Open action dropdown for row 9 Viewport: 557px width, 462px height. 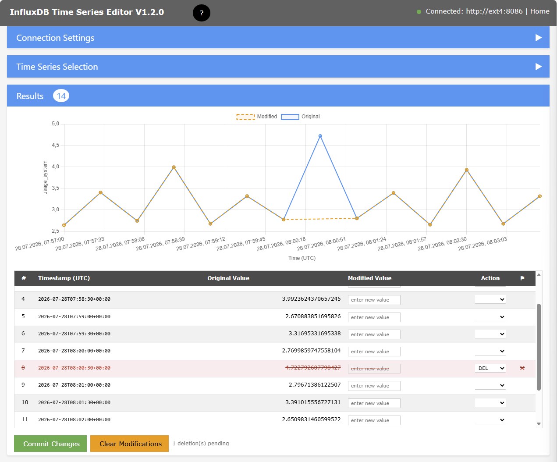490,385
